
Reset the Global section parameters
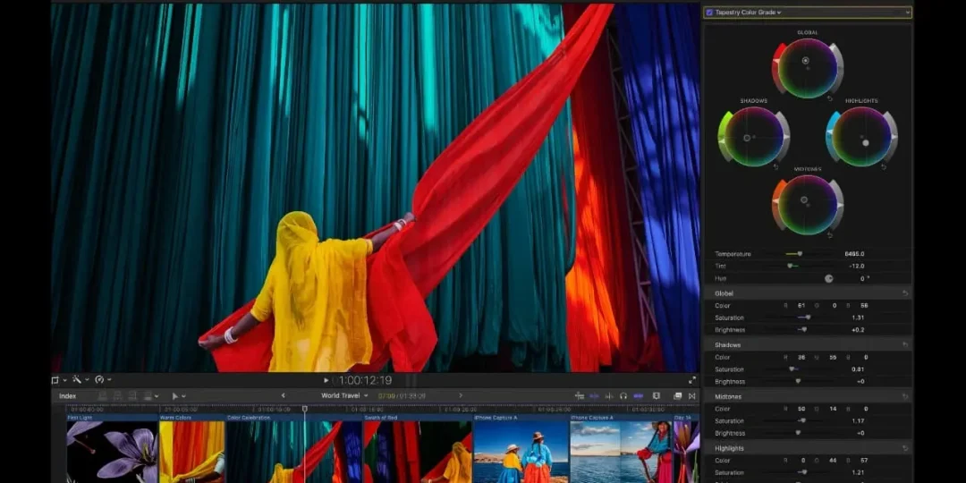point(905,293)
